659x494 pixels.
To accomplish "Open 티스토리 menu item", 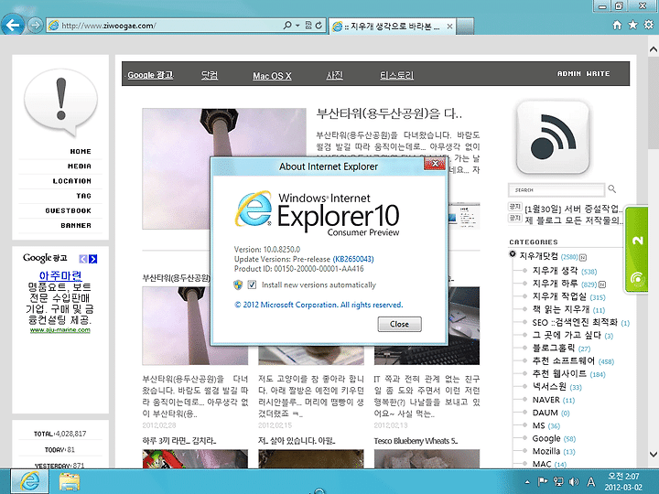I will (396, 75).
